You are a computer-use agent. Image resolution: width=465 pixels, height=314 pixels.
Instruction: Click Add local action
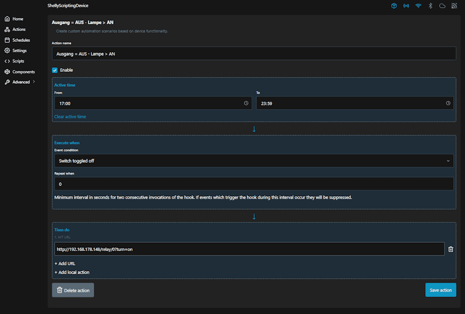click(x=72, y=272)
